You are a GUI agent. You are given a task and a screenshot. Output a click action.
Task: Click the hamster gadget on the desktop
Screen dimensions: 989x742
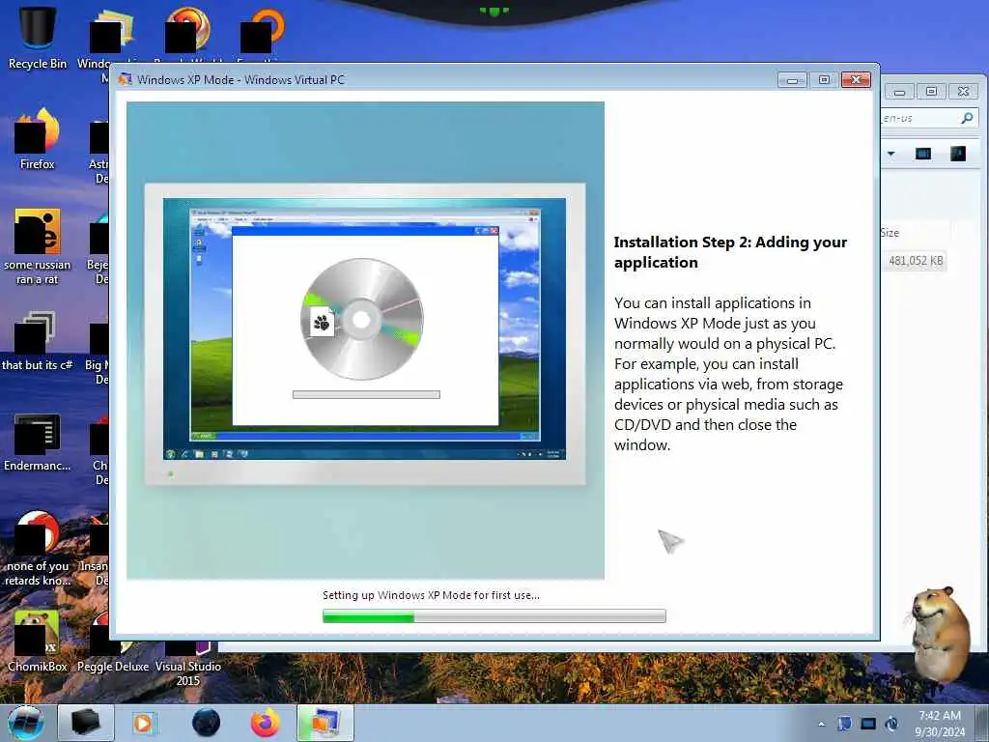[942, 634]
